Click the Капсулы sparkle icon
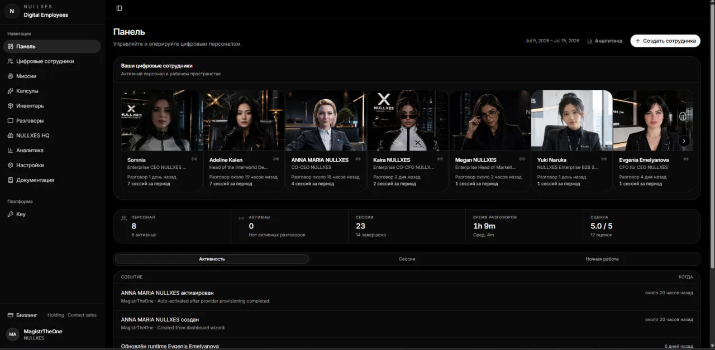The image size is (715, 350). (11, 91)
